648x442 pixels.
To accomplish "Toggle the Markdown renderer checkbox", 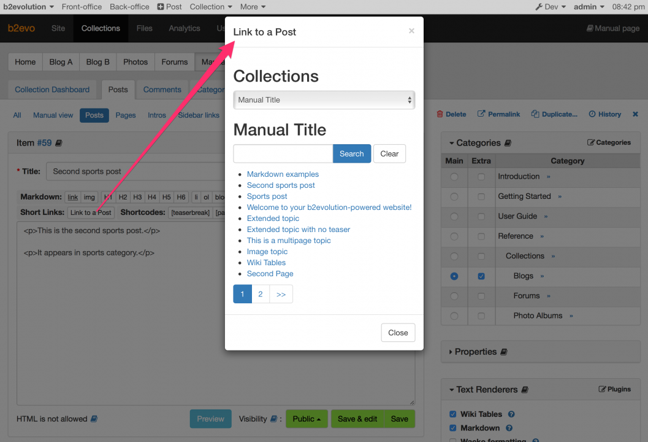I will [453, 428].
